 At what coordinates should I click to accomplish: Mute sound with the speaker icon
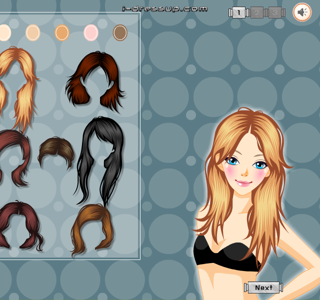click(x=302, y=12)
